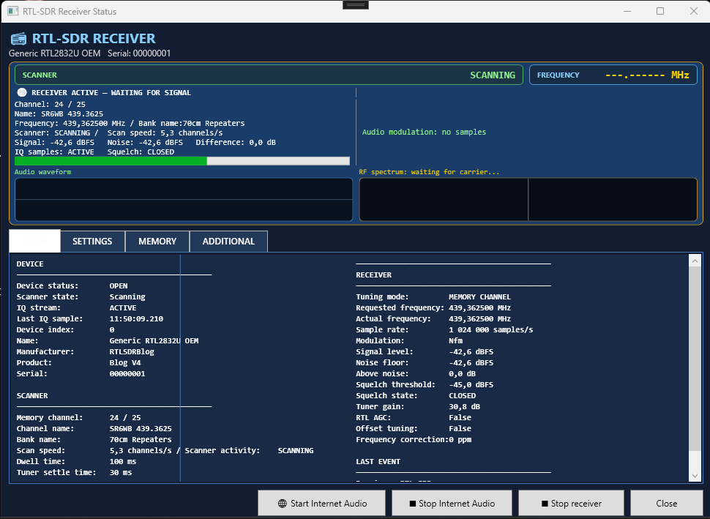Image resolution: width=710 pixels, height=519 pixels.
Task: Click the status panel vertical scrollbar thumb
Action: pos(695,358)
